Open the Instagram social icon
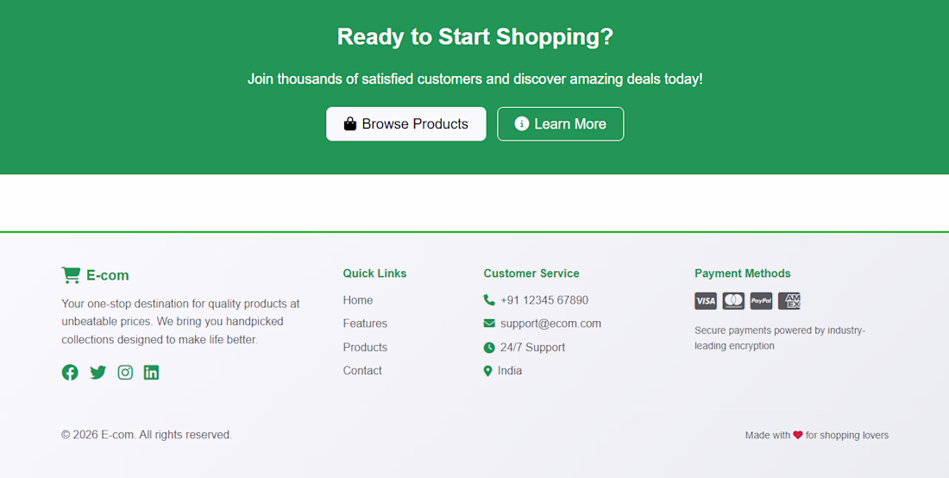The height and width of the screenshot is (478, 949). coord(125,372)
